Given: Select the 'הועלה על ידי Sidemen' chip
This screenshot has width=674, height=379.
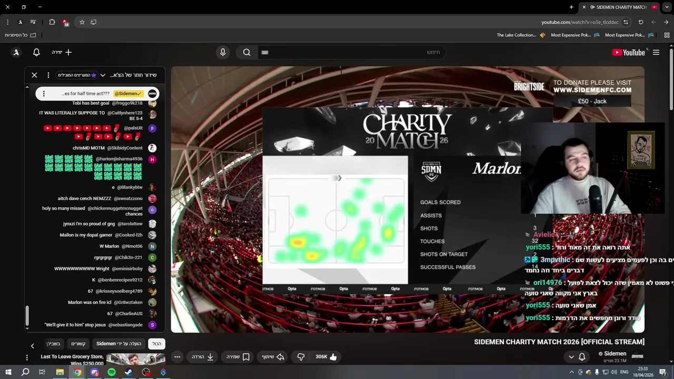Looking at the screenshot, I should [x=118, y=344].
